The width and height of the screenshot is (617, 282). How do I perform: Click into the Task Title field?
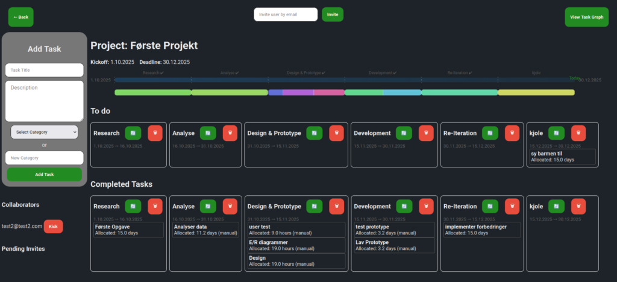[45, 70]
